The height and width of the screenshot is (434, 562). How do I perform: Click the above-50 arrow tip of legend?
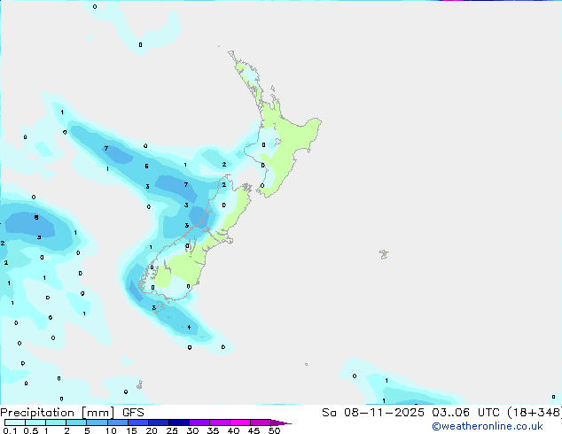click(x=281, y=422)
